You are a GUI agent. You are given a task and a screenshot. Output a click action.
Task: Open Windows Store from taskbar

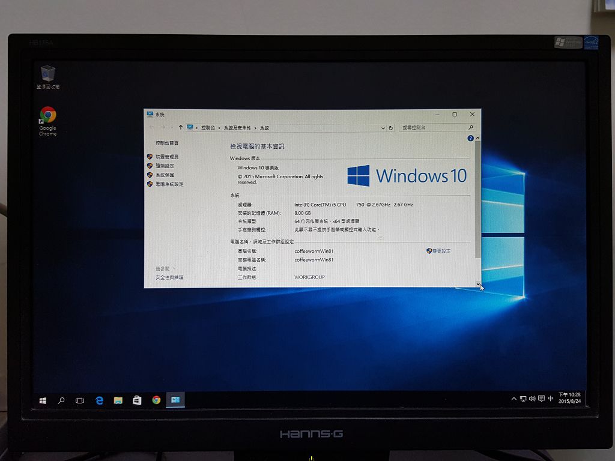click(137, 400)
